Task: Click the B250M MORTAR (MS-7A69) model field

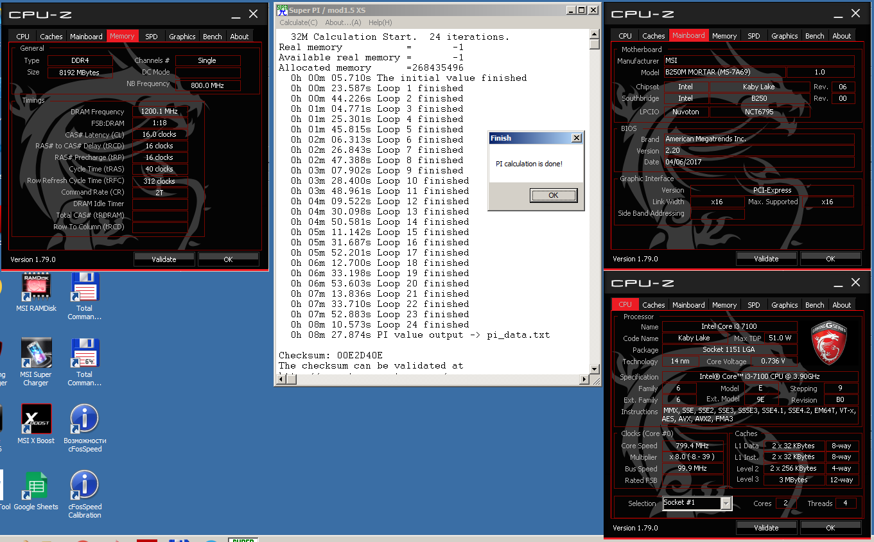Action: coord(724,73)
